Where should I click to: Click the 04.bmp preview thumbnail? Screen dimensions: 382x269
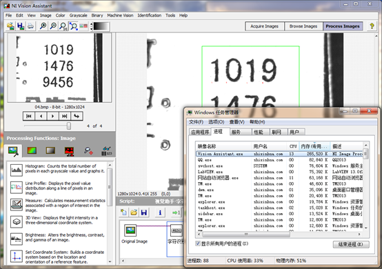[x=59, y=68]
